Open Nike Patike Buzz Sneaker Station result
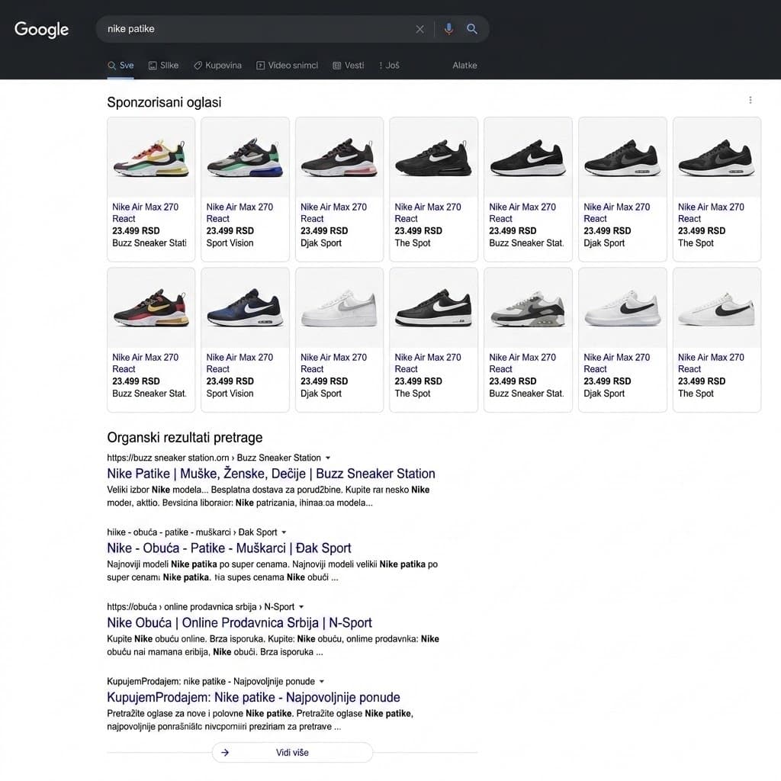This screenshot has width=781, height=781. [x=271, y=473]
